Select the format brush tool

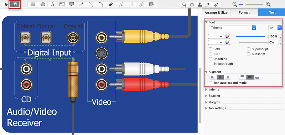216,5
